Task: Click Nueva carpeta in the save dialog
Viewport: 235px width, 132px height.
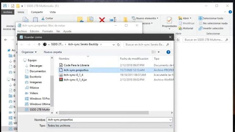Action: (53, 52)
